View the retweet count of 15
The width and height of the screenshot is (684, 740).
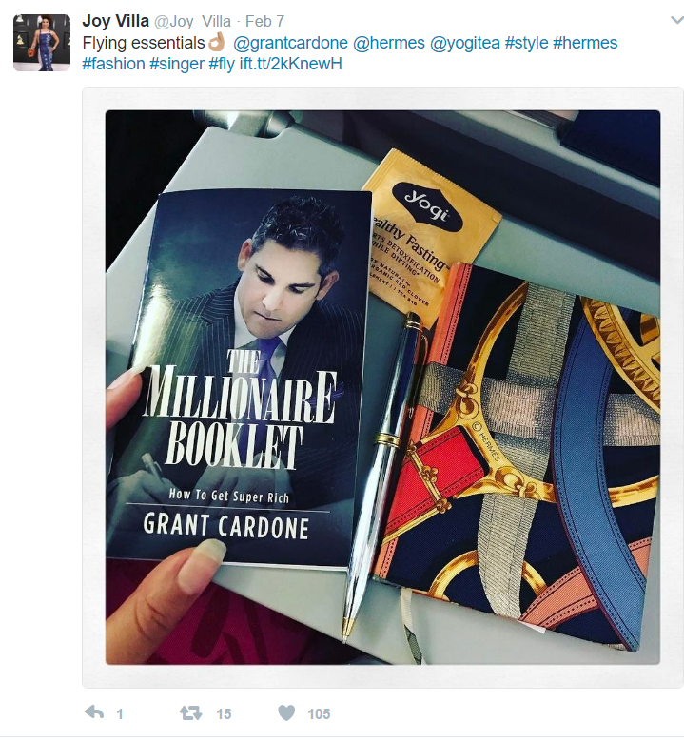[x=224, y=713]
